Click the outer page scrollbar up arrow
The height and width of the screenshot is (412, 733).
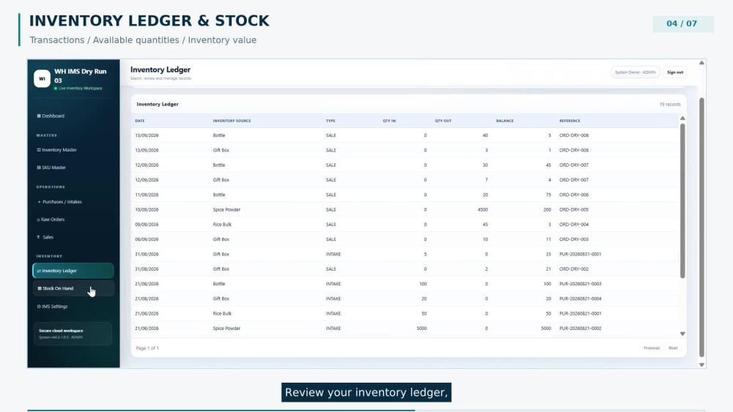tap(701, 62)
